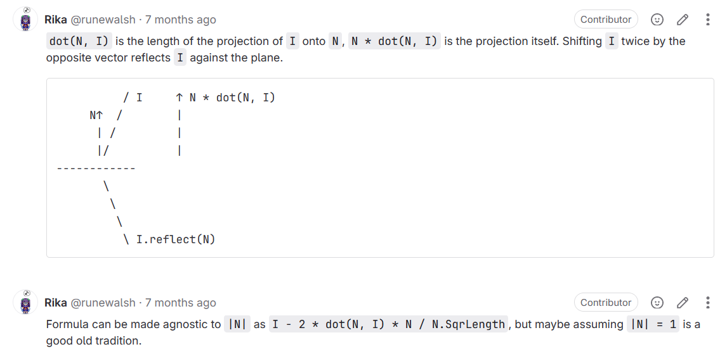Add emoji reaction to second Rika comment
The image size is (727, 361).
[x=657, y=303]
